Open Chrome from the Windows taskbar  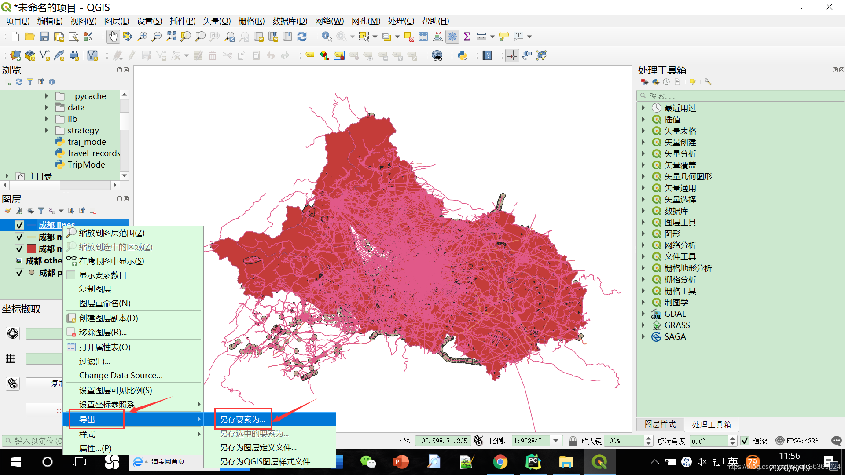(500, 462)
